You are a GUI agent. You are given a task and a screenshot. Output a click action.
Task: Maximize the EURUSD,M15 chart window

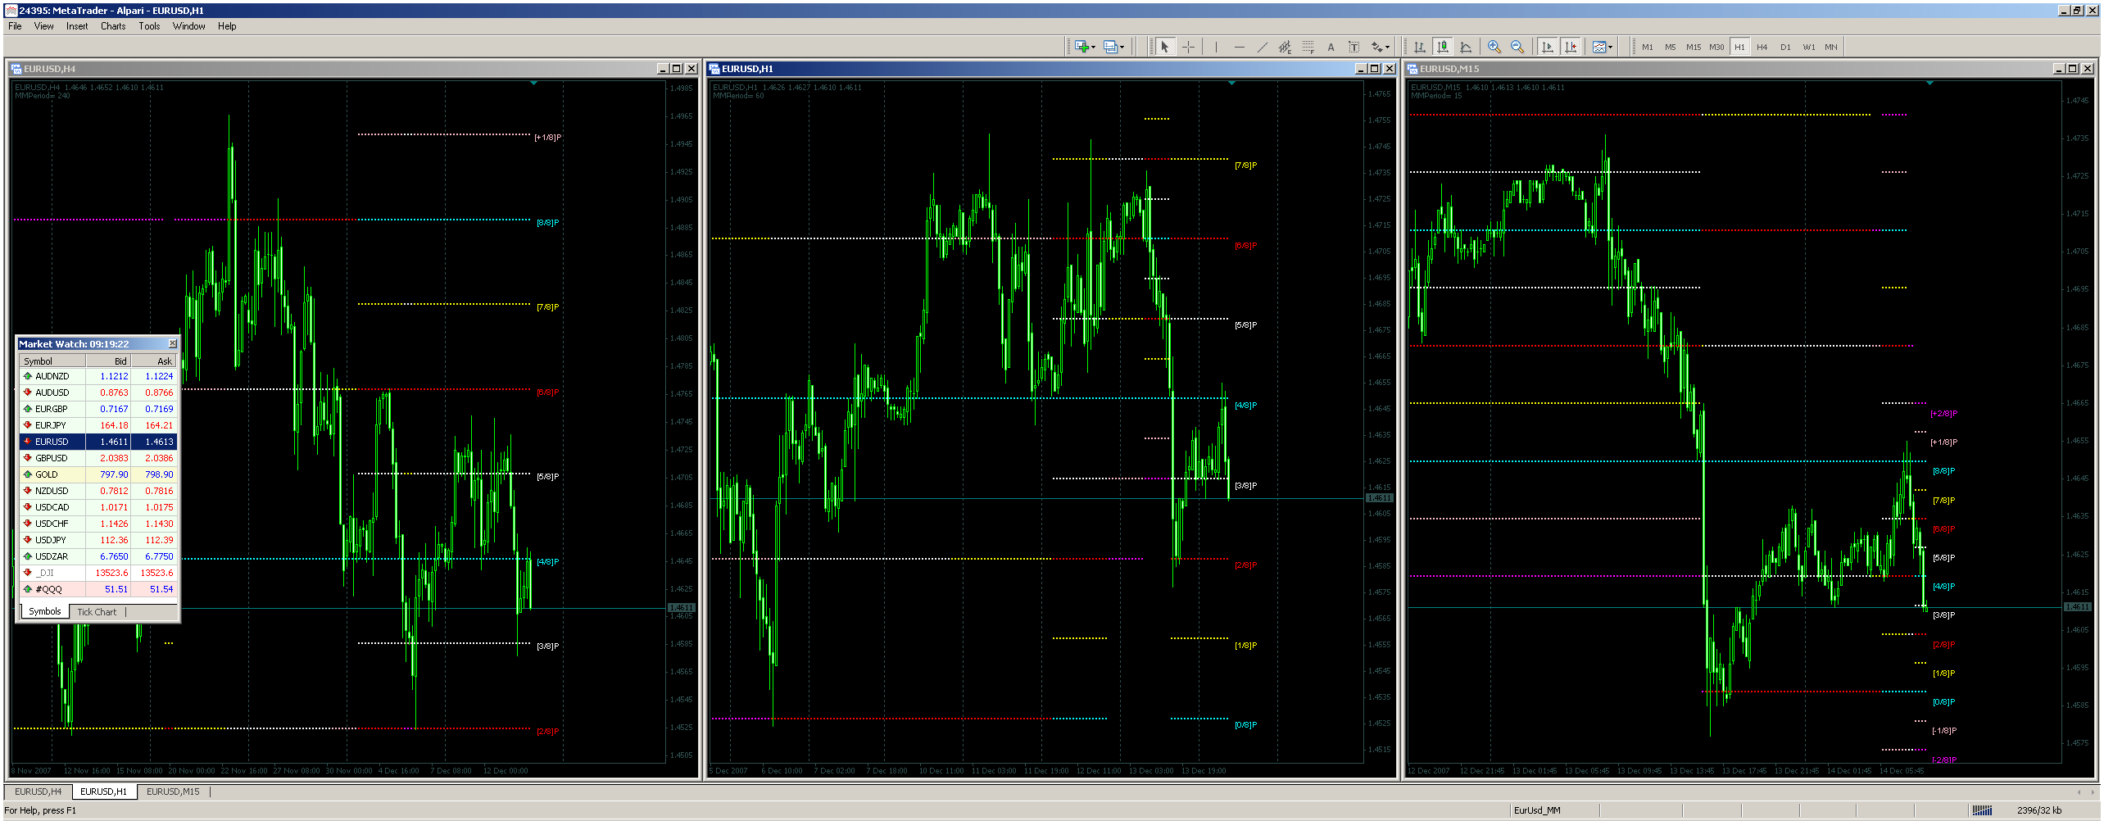[x=2072, y=69]
